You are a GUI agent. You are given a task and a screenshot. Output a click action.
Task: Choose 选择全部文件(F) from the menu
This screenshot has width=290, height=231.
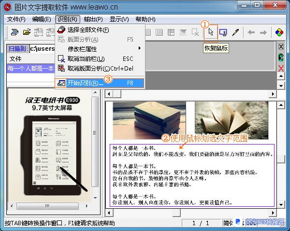coord(100,30)
